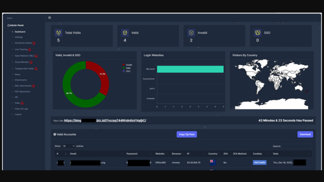Click the Search input field
This screenshot has width=324, height=182.
pyautogui.click(x=296, y=146)
